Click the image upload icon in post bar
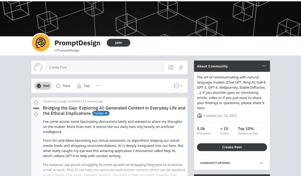Viewport: 301px width, 176px height. 171,67
